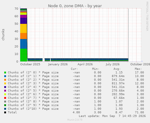Click the Avg value 67.66m
Screen dimensions: 150x123
[119, 98]
